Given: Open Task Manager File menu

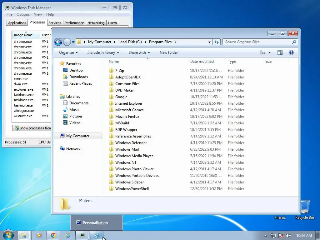Looking at the screenshot, I should tap(9, 14).
